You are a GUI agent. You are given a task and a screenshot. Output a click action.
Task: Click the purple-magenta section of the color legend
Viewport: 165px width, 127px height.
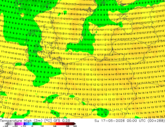19,124
